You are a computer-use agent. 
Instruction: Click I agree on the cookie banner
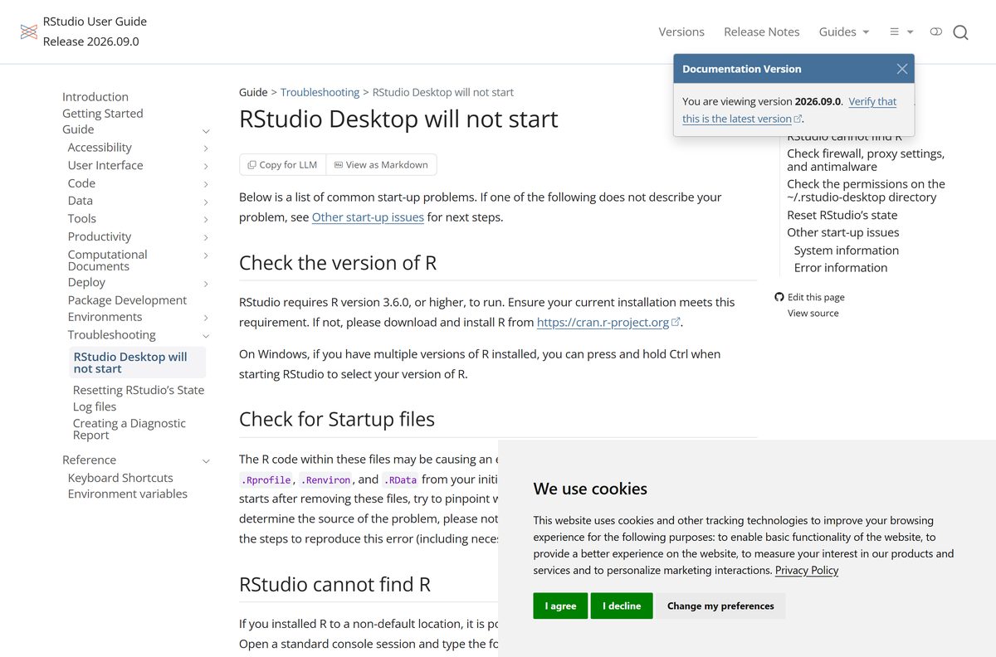click(x=560, y=606)
